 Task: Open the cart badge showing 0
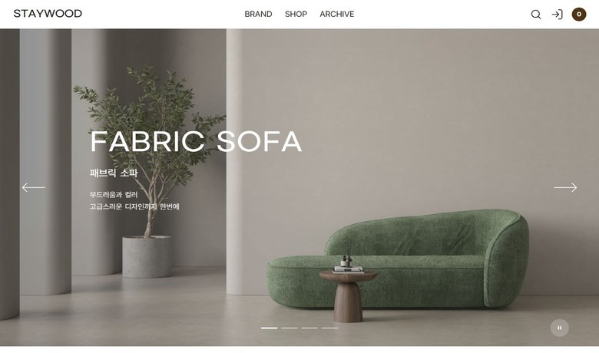579,15
